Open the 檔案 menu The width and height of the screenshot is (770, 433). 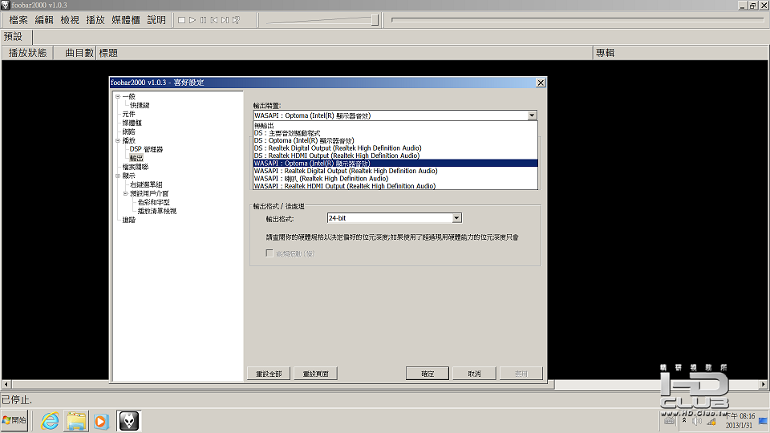click(18, 20)
